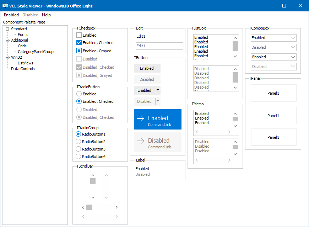Click thumb of enabled vertical TScrollBar
Image resolution: width=309 pixels, height=227 pixels.
click(93, 181)
